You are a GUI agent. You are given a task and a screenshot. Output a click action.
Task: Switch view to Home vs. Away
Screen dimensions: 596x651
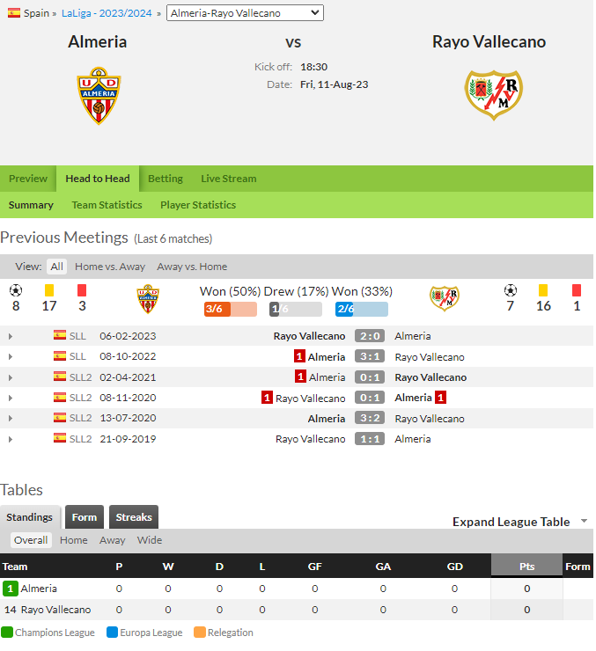[x=110, y=267]
